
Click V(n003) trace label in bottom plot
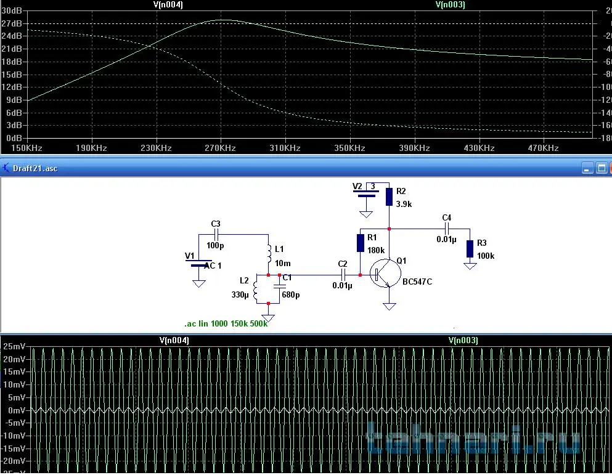point(463,340)
